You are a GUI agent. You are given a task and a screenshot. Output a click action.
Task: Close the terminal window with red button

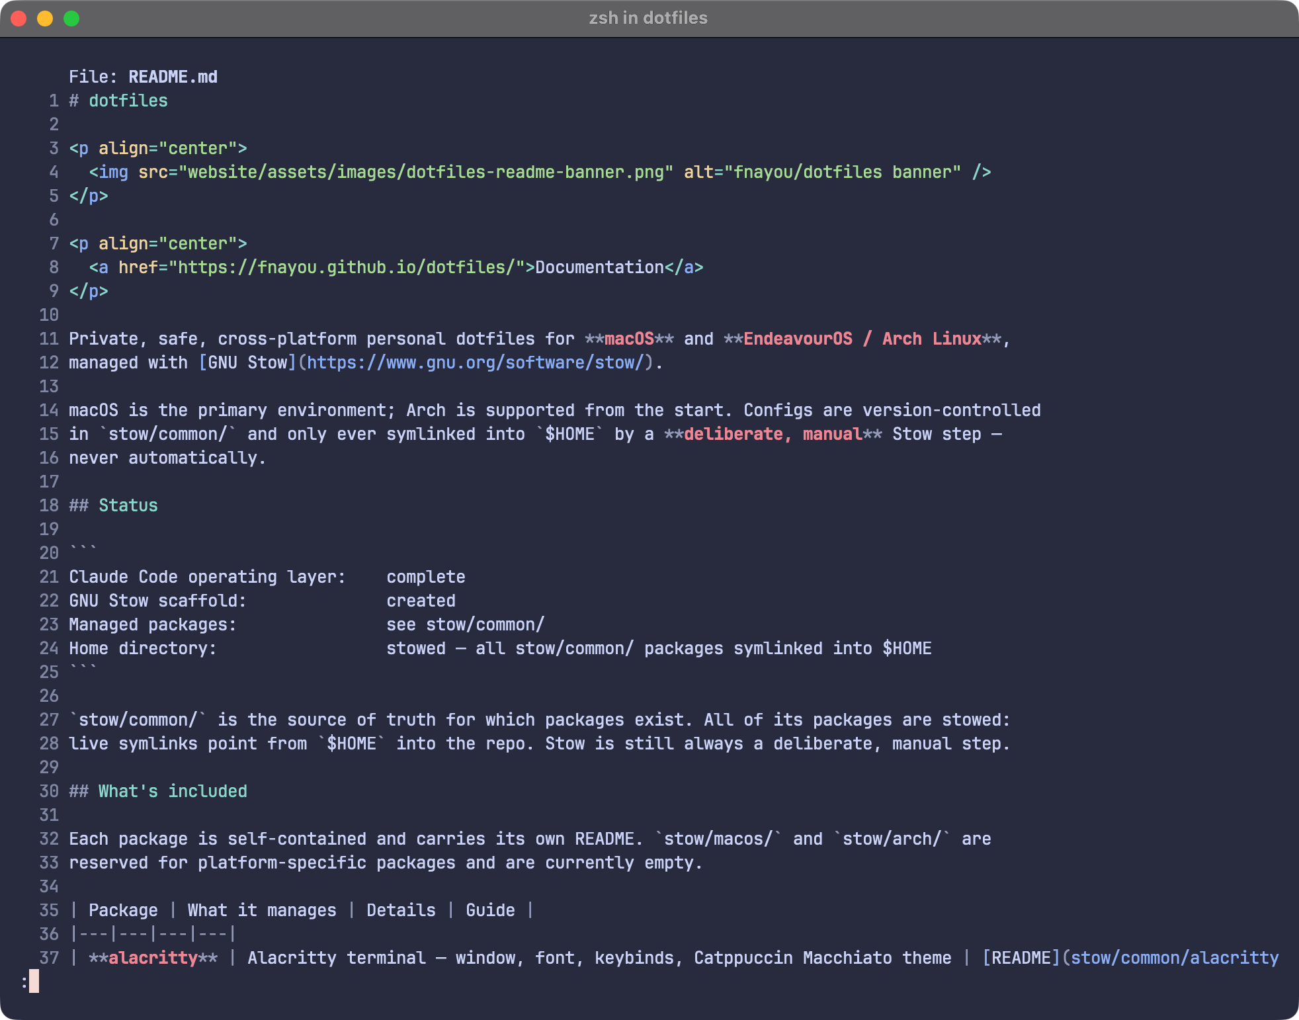pos(19,19)
